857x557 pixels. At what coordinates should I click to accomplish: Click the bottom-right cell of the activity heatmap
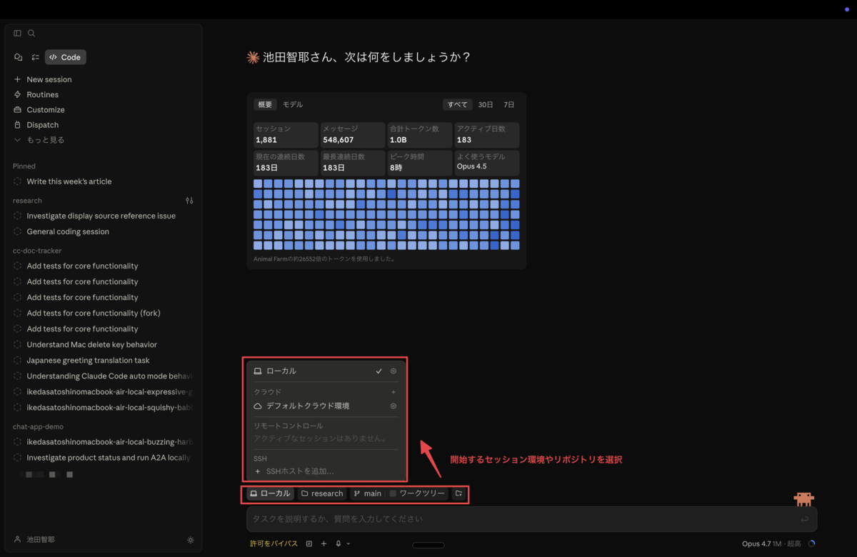(x=515, y=245)
